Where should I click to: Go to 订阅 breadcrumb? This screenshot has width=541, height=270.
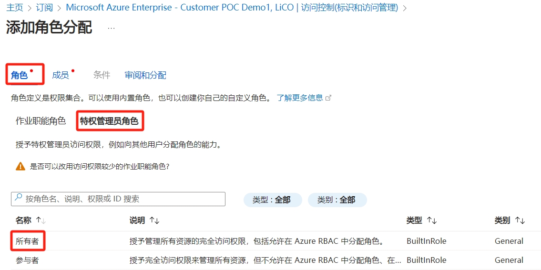tap(44, 8)
